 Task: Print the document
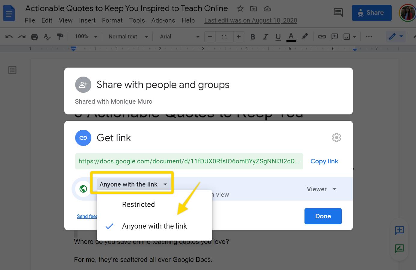click(35, 37)
